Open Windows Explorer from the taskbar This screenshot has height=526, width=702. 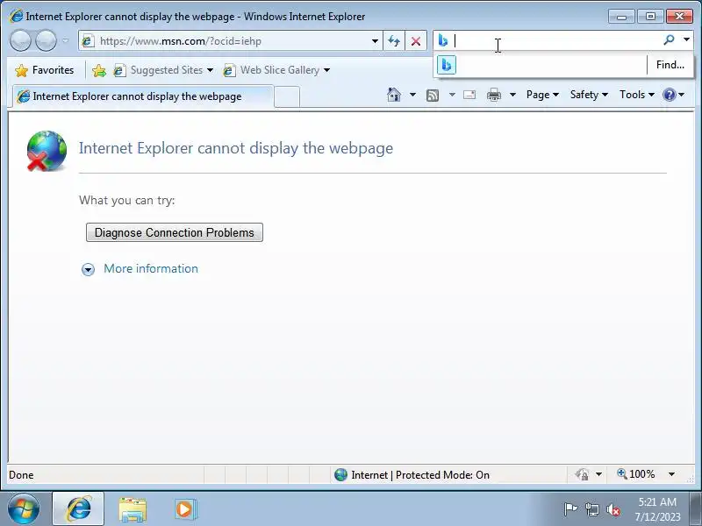point(133,509)
